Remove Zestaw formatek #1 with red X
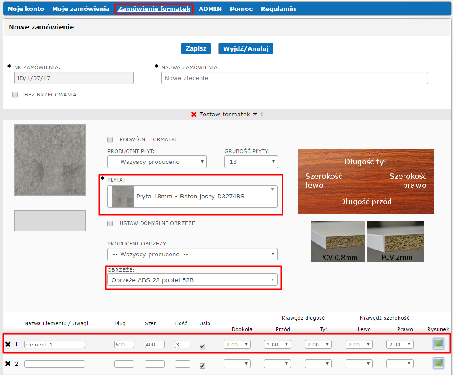This screenshot has height=375, width=453. tap(194, 115)
